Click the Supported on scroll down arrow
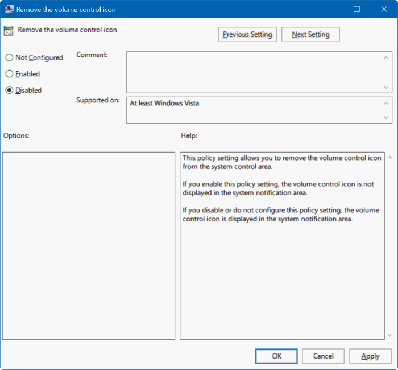This screenshot has height=370, width=398. (387, 117)
